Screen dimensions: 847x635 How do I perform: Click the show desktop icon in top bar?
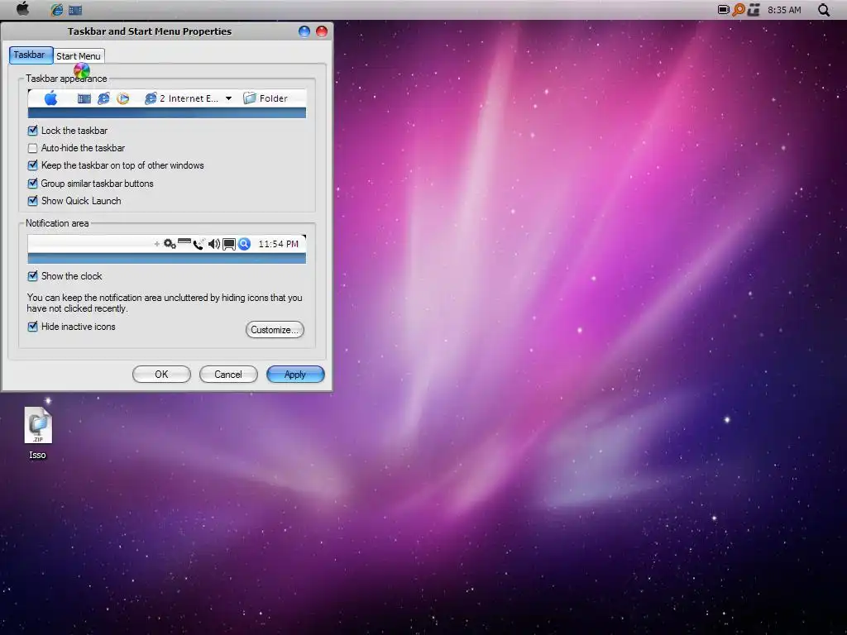(75, 10)
